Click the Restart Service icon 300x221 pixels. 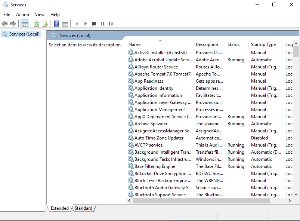pyautogui.click(x=111, y=24)
